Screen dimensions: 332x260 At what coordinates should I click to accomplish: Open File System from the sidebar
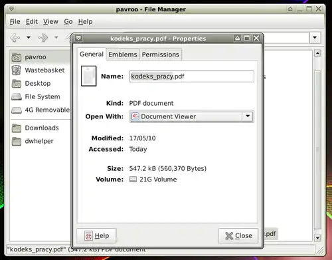(40, 96)
